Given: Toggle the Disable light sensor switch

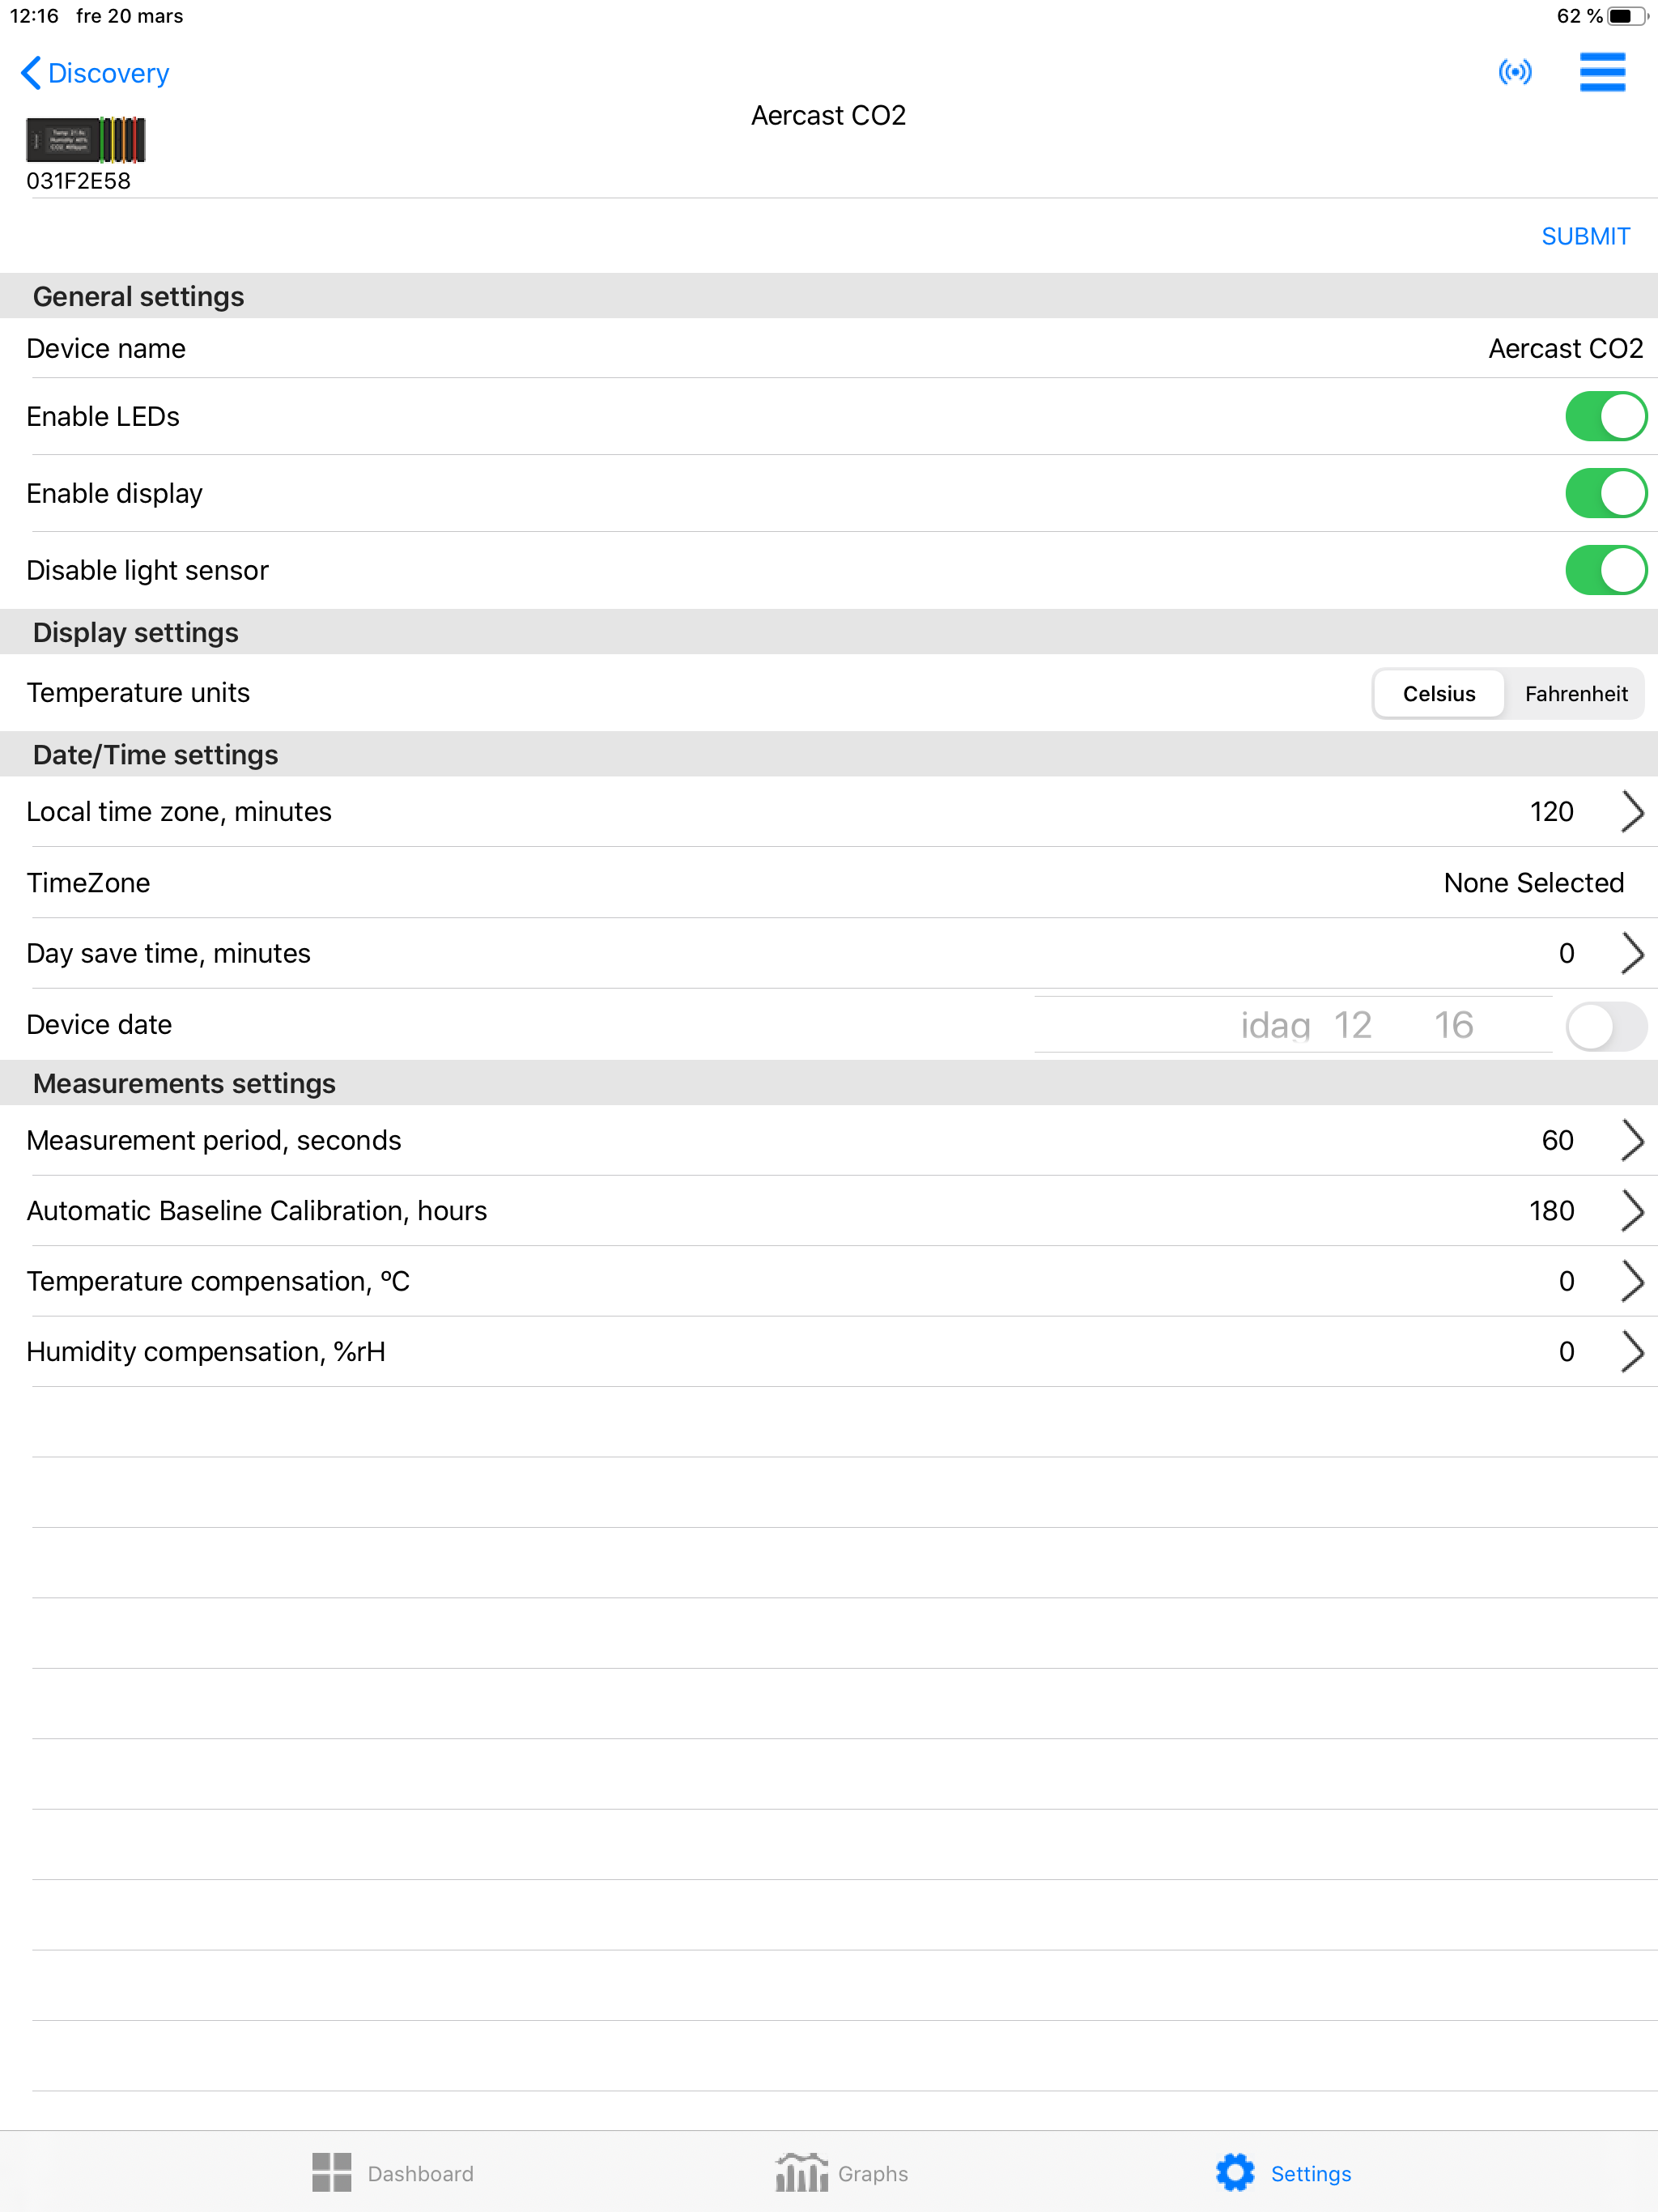Looking at the screenshot, I should [x=1605, y=570].
